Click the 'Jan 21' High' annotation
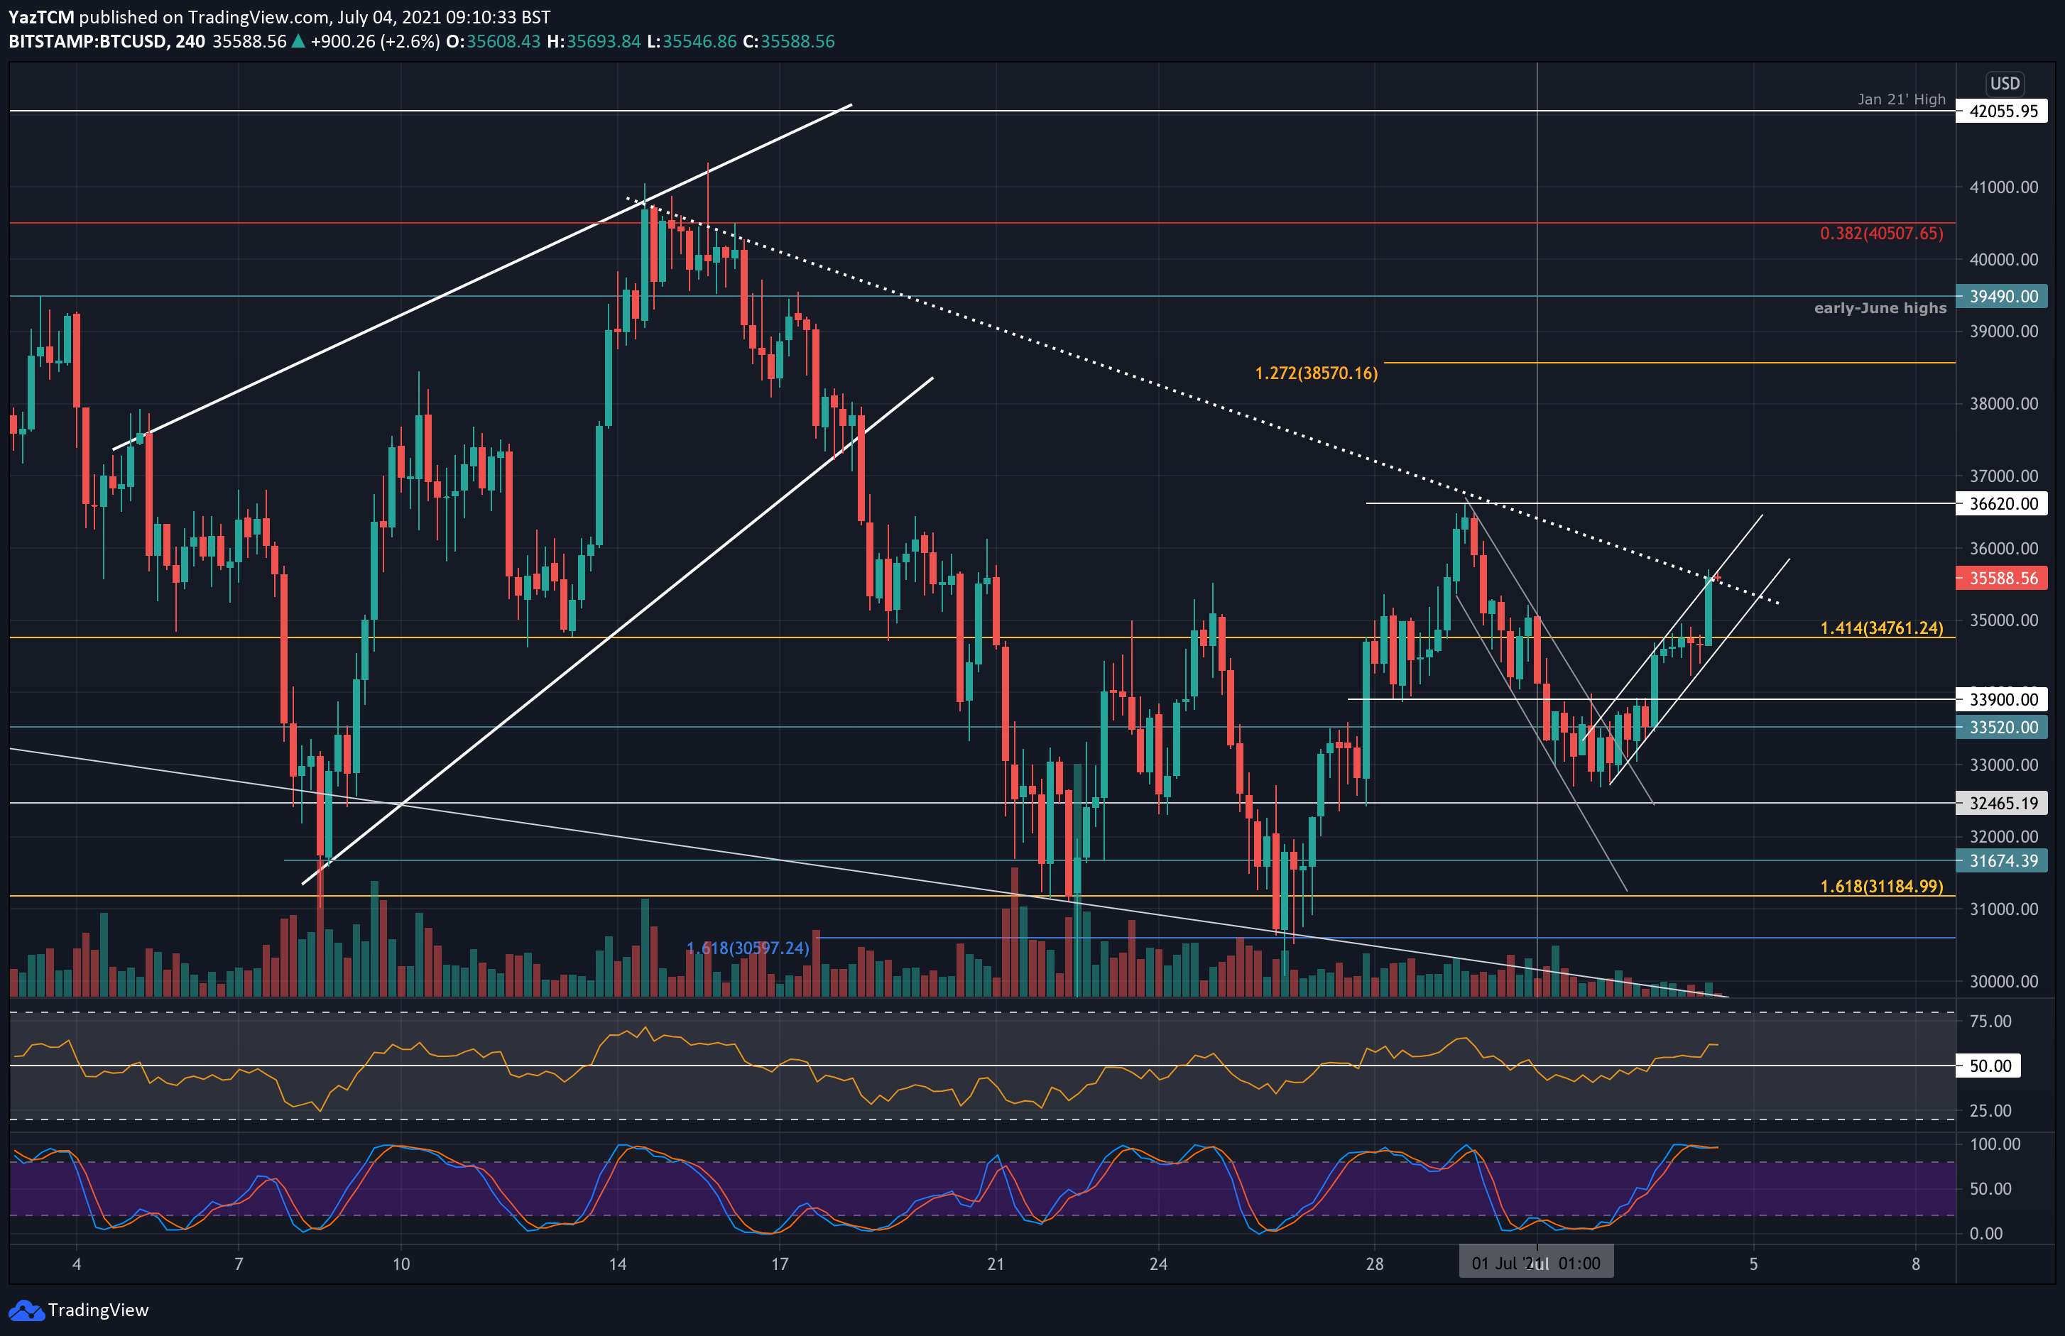Screen dimensions: 2065x1336 (x=1901, y=99)
